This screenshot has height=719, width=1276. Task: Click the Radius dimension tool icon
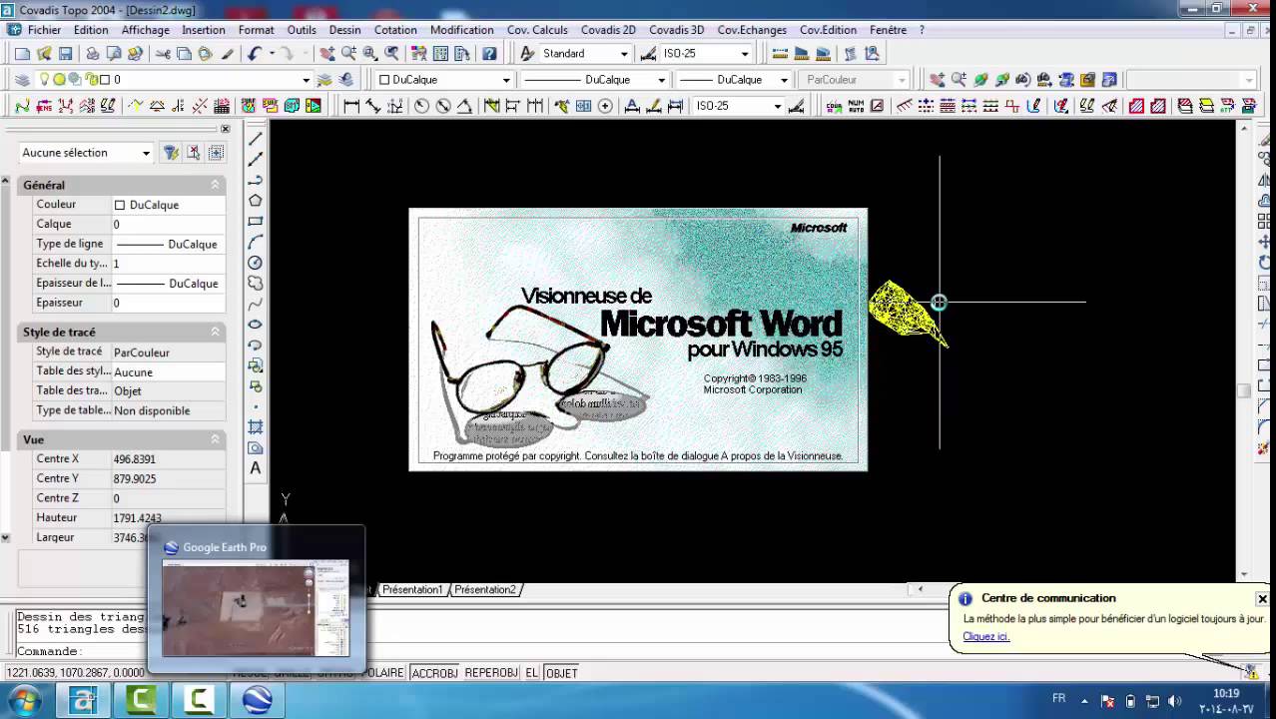421,106
